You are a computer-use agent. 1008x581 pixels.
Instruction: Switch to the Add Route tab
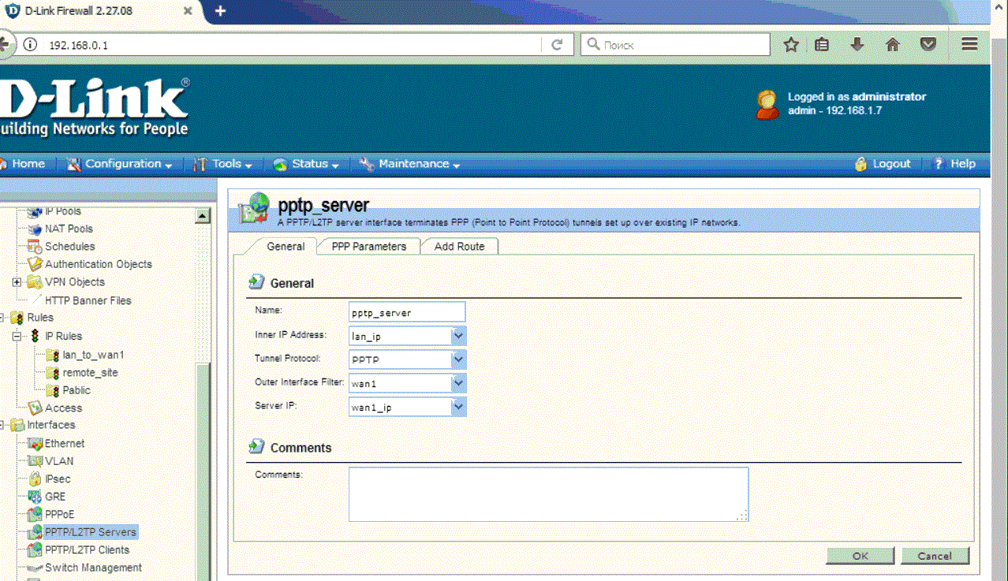point(459,247)
